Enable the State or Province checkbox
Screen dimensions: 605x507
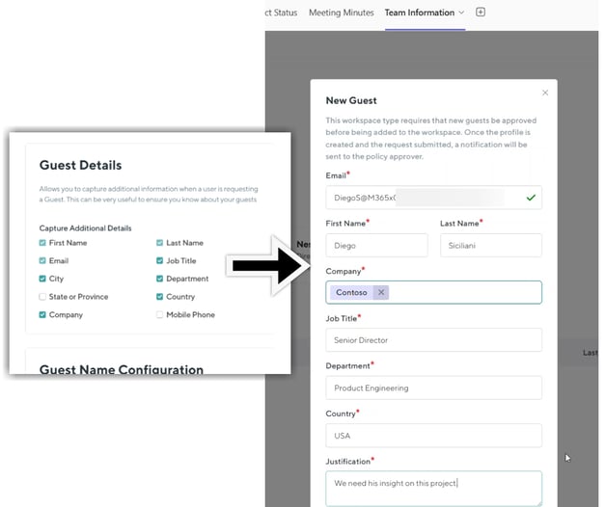pos(42,297)
